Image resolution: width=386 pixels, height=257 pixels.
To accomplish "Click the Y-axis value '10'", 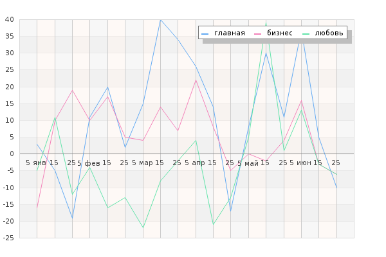I will tap(10, 121).
